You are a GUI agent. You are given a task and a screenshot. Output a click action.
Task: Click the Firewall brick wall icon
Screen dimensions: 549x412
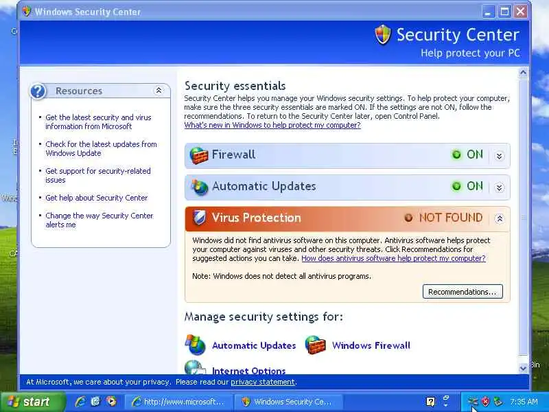click(198, 155)
